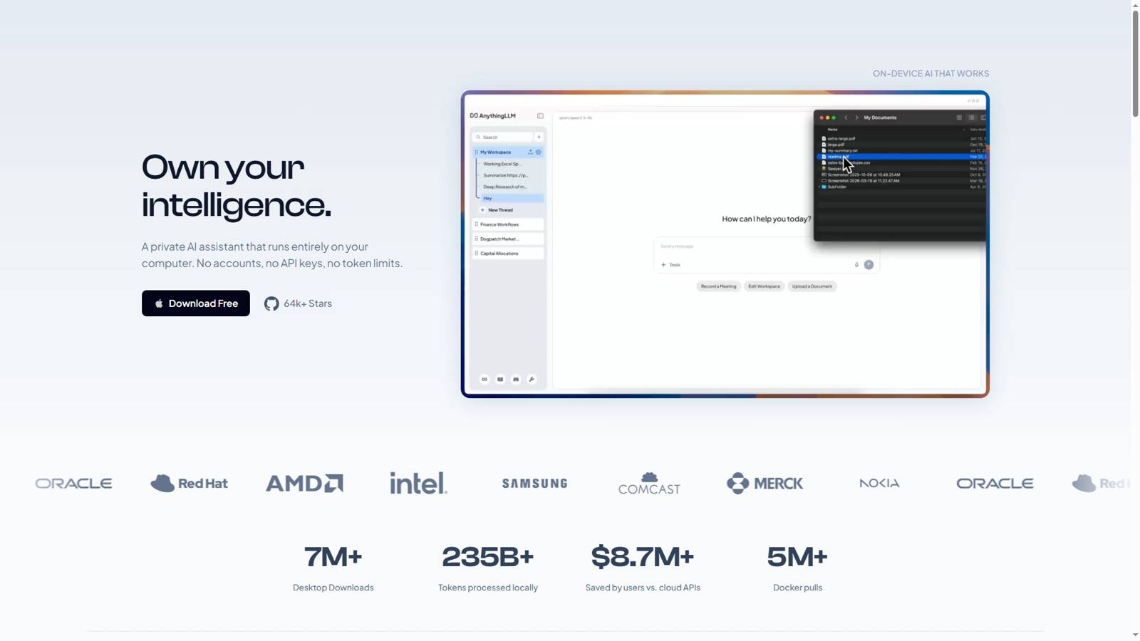Image resolution: width=1140 pixels, height=641 pixels.
Task: Click the AnythingLLM logo in demo sidebar
Action: [x=493, y=116]
